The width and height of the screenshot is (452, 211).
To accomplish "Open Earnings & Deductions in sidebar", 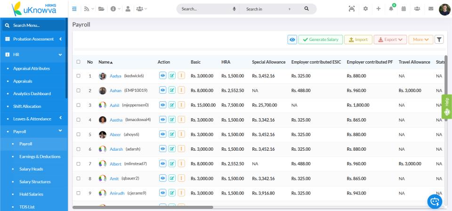I will click(x=40, y=156).
